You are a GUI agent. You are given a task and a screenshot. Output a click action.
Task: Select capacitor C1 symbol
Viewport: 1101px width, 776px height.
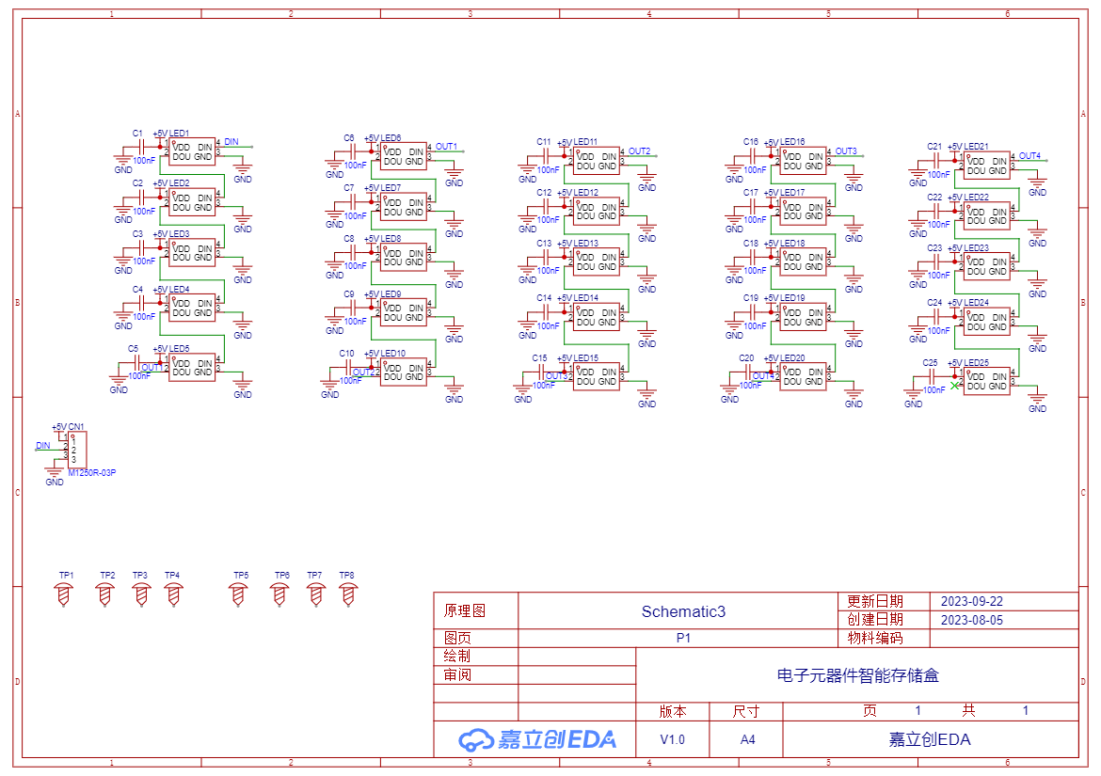pos(141,148)
